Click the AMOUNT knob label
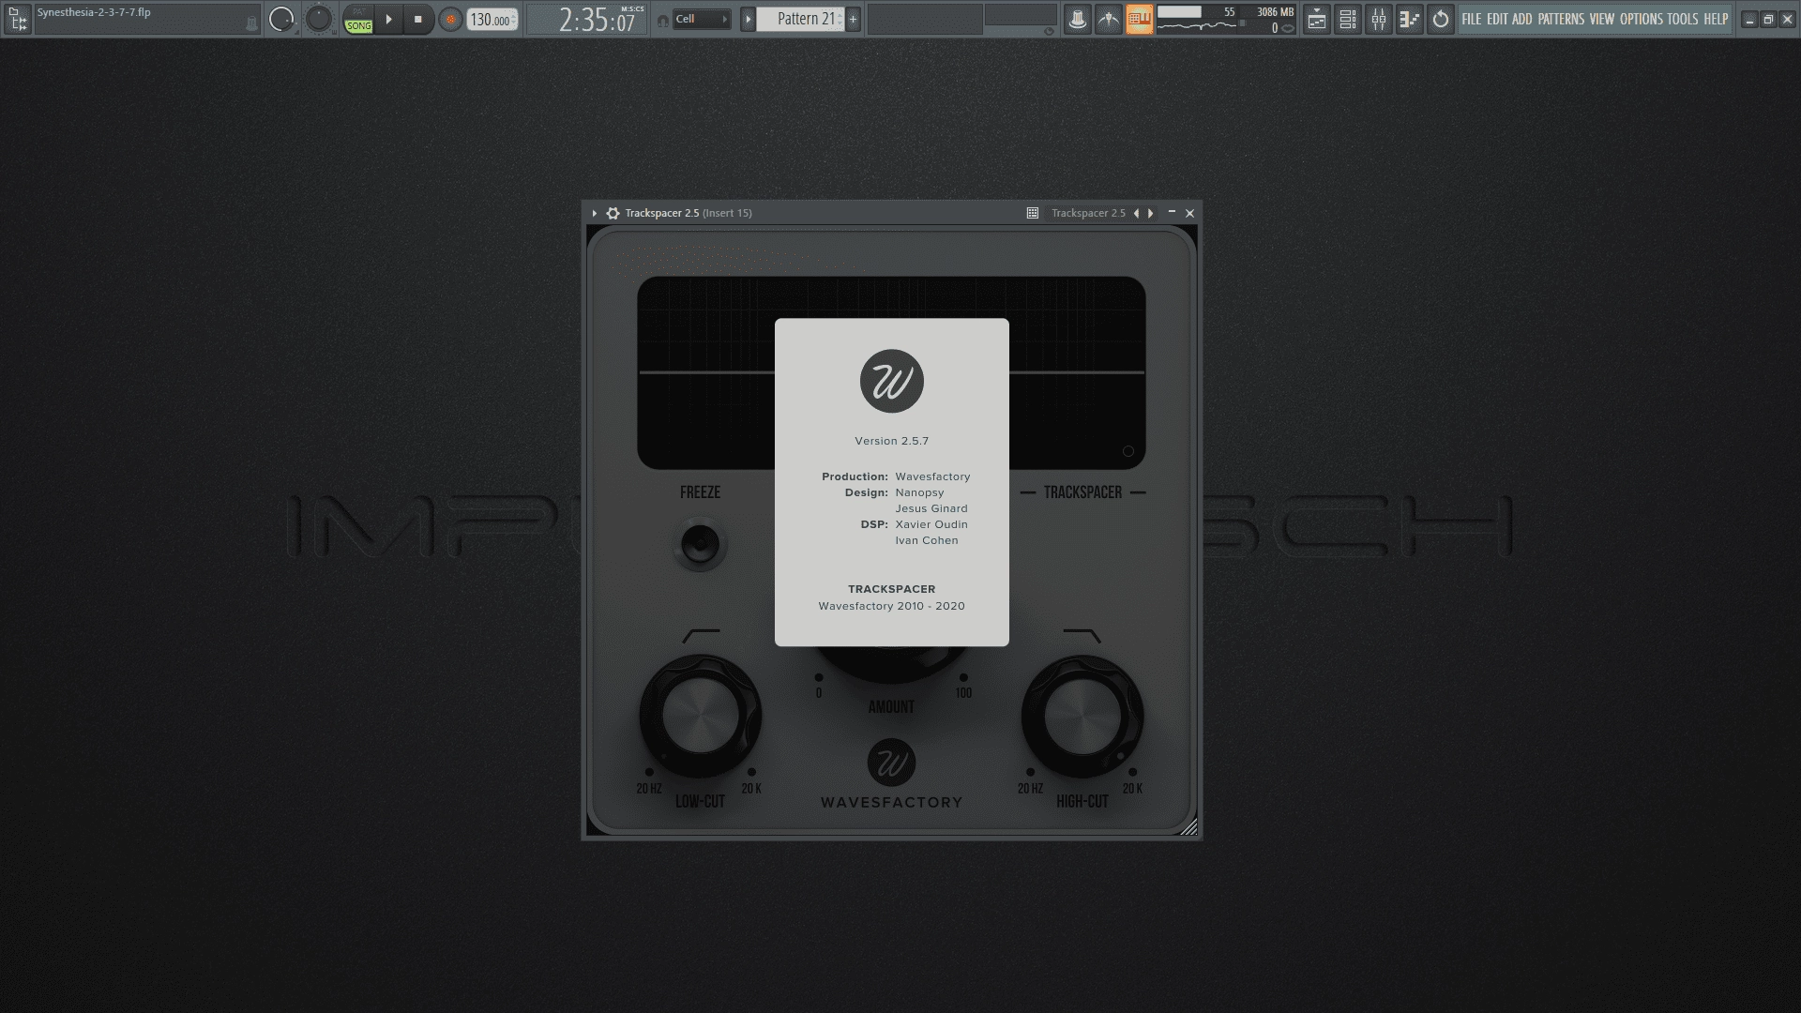The height and width of the screenshot is (1013, 1801). pos(891,707)
